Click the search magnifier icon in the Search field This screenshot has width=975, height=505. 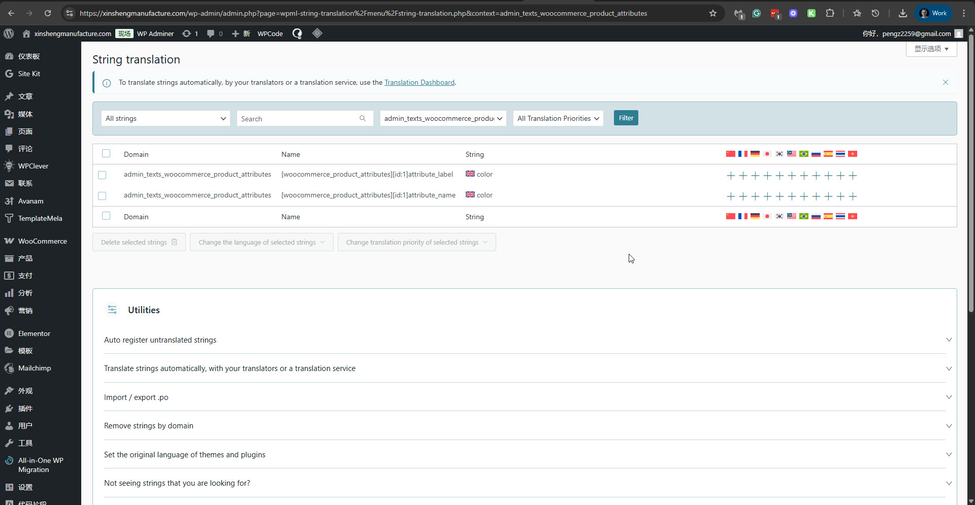click(x=363, y=118)
